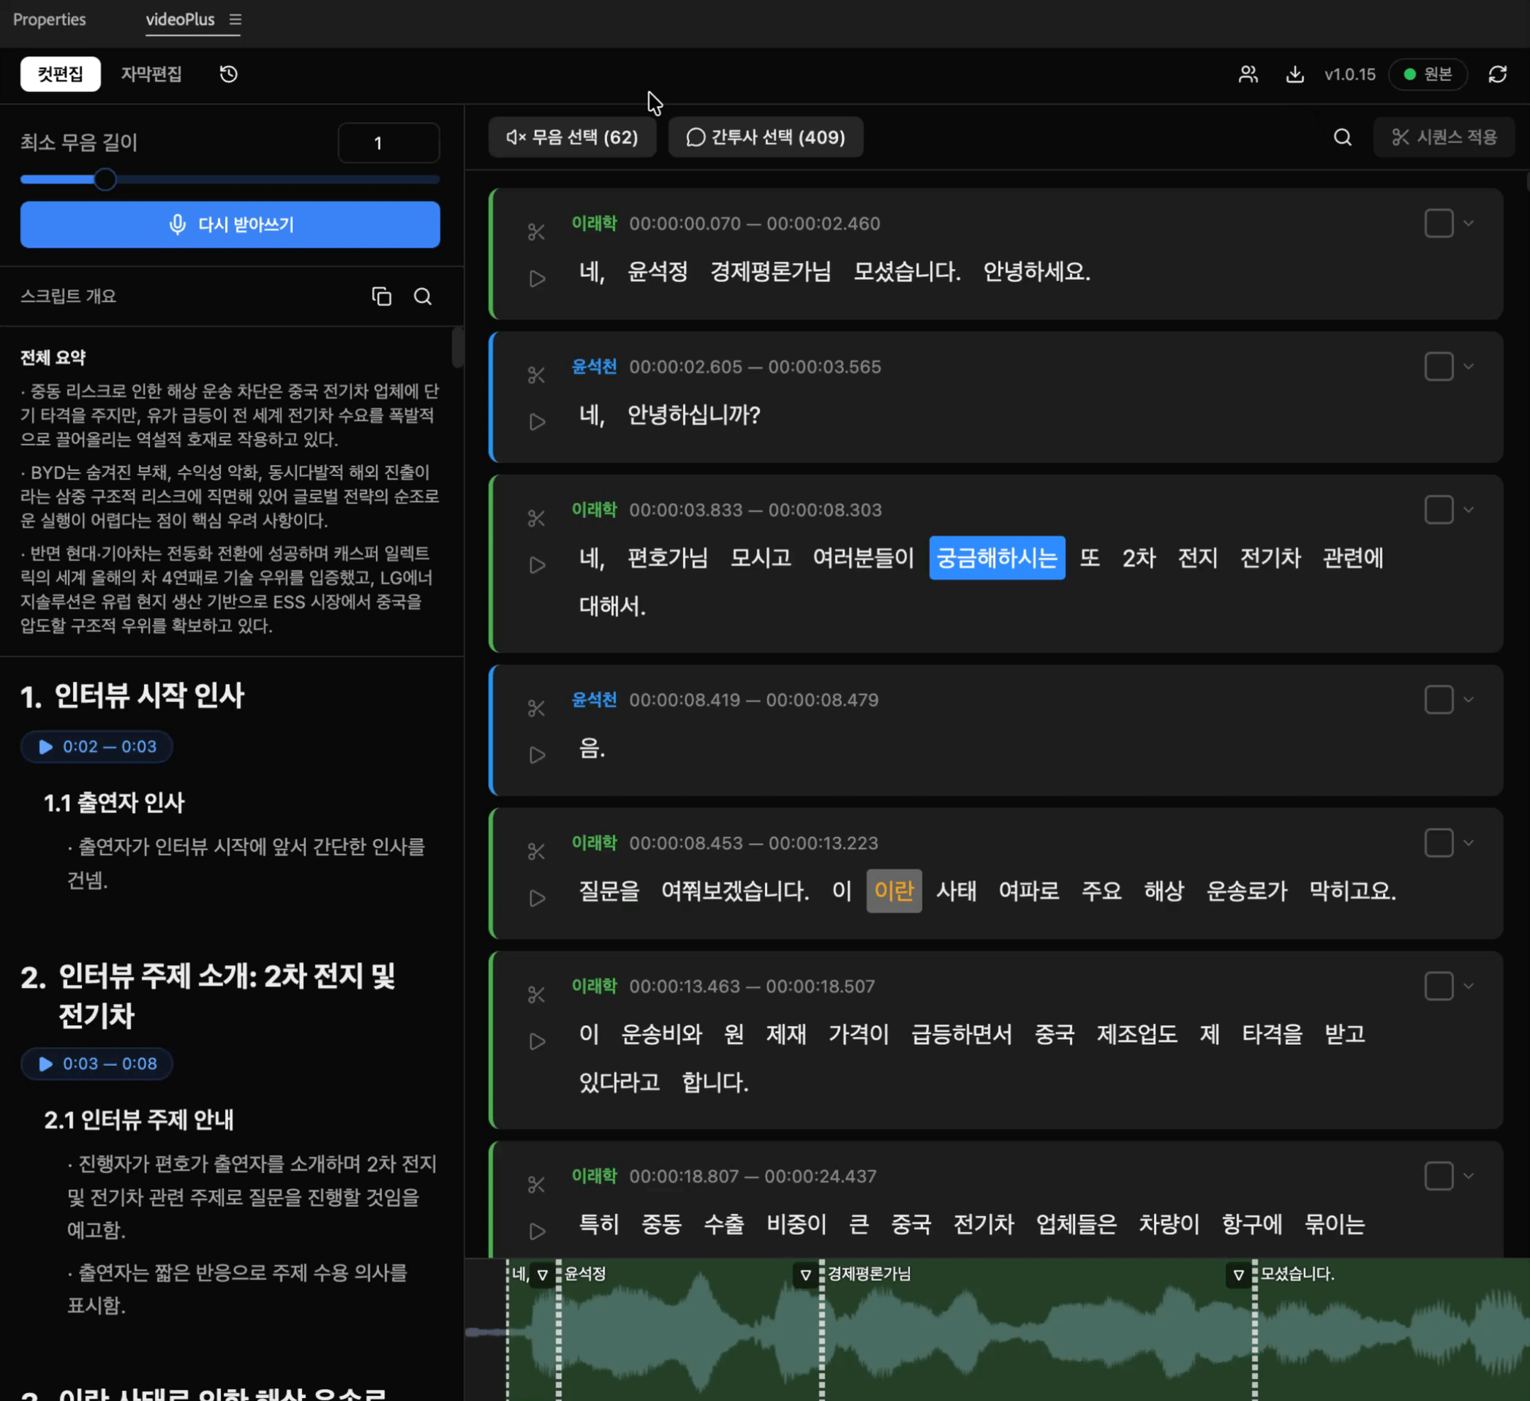The width and height of the screenshot is (1530, 1401).
Task: Expand chevron on 00:00:18.807 segment
Action: (x=1469, y=1176)
